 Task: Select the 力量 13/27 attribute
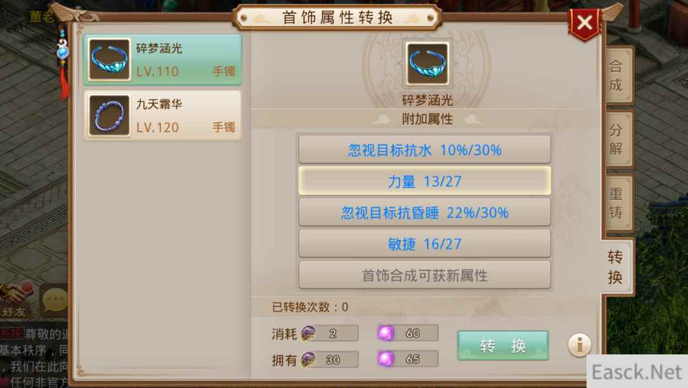pos(424,181)
